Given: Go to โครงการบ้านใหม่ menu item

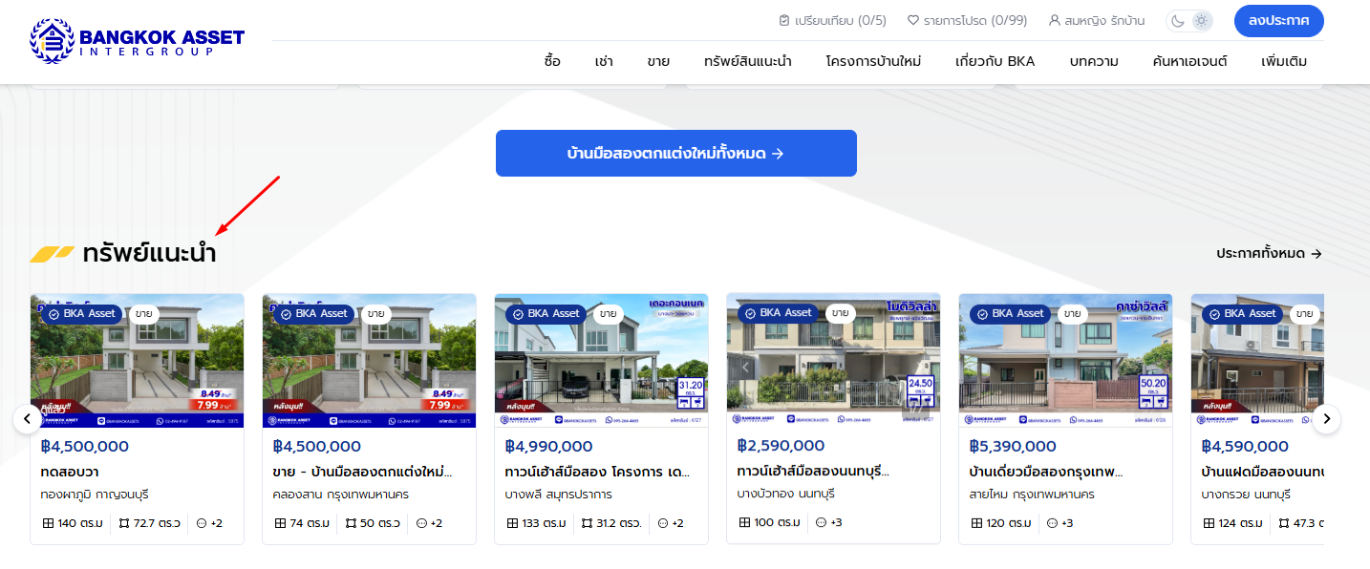Looking at the screenshot, I should click(x=873, y=61).
